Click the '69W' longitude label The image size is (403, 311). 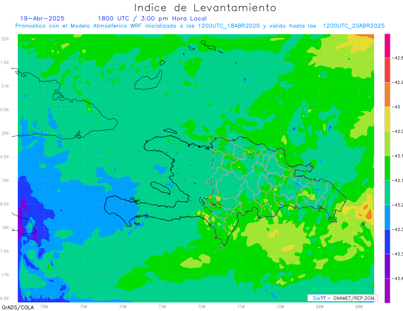point(320,306)
